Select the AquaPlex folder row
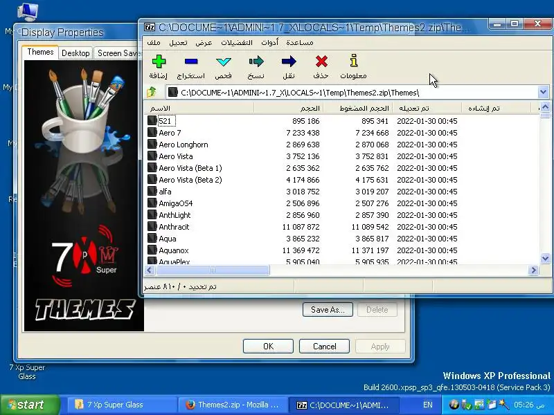This screenshot has width=554, height=415. coord(341,261)
